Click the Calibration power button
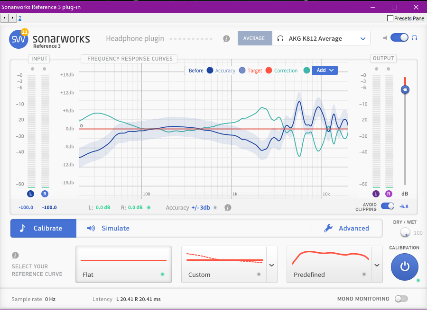Screen dimensions: 427x310 click(x=405, y=267)
